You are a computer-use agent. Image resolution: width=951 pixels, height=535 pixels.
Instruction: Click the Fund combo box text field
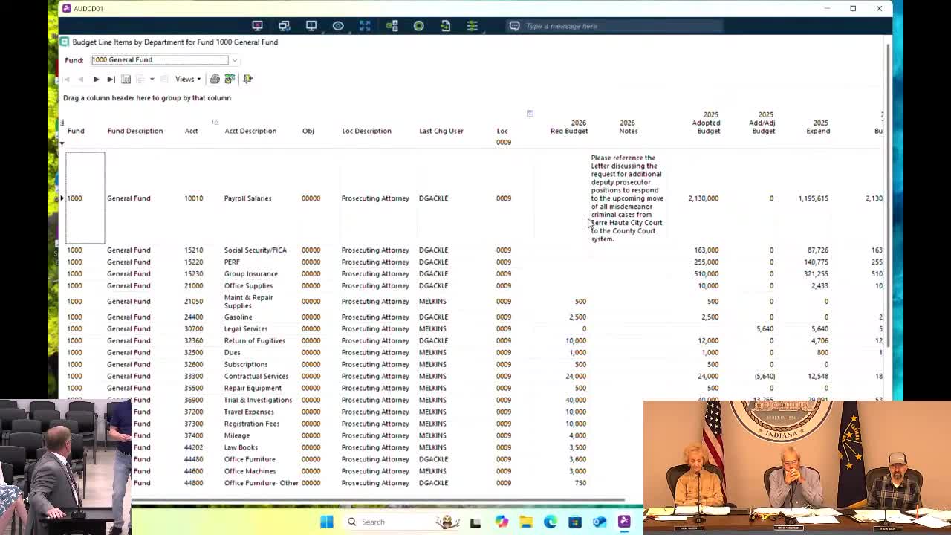(x=160, y=60)
